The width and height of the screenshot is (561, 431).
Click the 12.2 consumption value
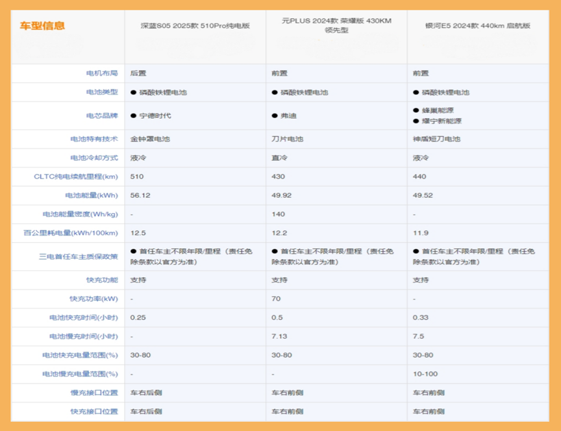click(x=279, y=233)
